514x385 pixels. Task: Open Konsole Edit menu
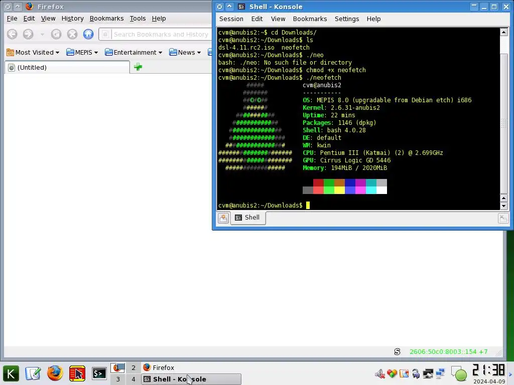(256, 19)
